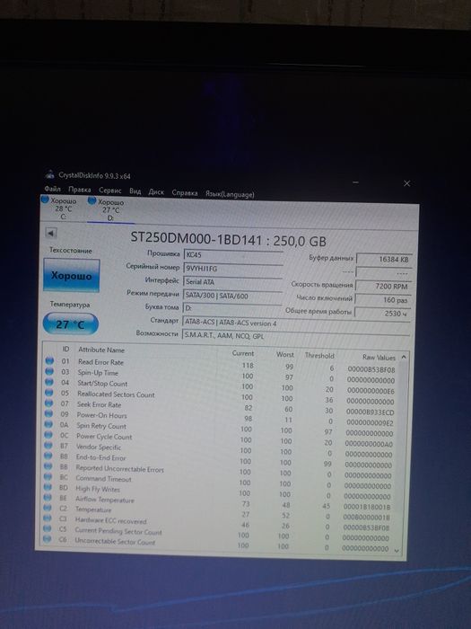This screenshot has width=471, height=629.
Task: Click status icon for Temperature row C2
Action: pyautogui.click(x=48, y=508)
